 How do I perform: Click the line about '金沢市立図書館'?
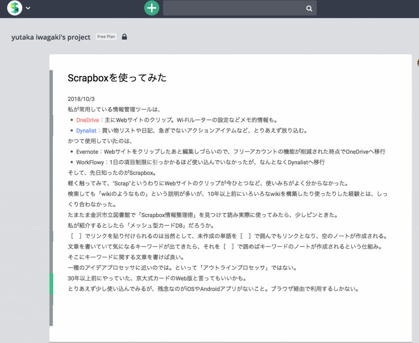point(203,215)
